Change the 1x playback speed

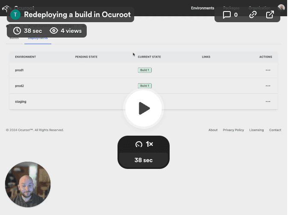coord(144,144)
